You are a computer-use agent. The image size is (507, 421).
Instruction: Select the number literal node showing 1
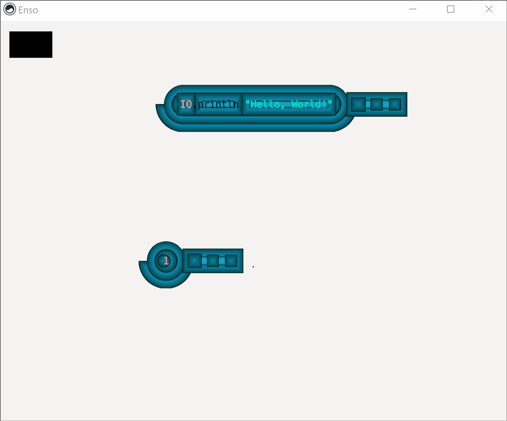166,260
